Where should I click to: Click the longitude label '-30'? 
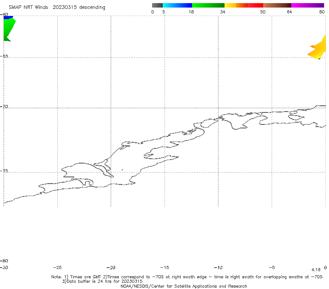4,267
